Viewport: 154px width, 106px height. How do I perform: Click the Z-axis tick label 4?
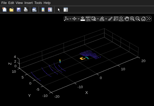coord(15,57)
